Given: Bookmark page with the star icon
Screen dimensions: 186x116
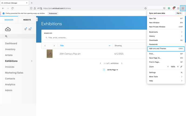Looking at the screenshot, I should [145, 8].
